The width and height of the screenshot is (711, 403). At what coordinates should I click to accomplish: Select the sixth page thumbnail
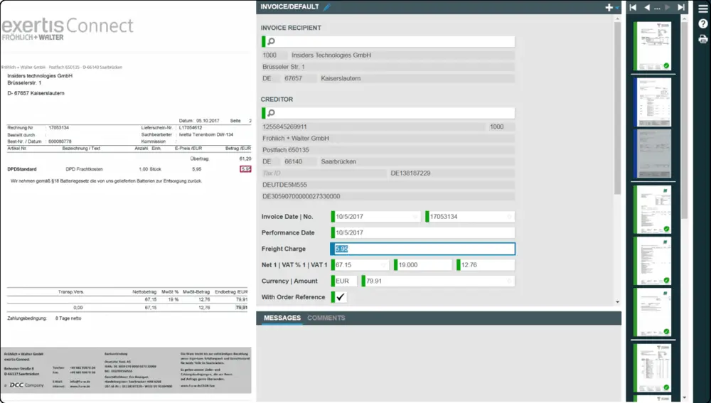click(652, 312)
